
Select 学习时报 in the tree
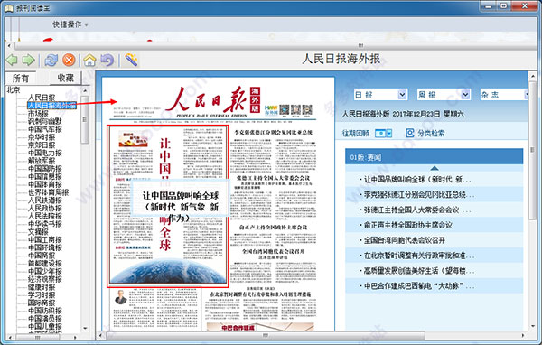(42, 295)
